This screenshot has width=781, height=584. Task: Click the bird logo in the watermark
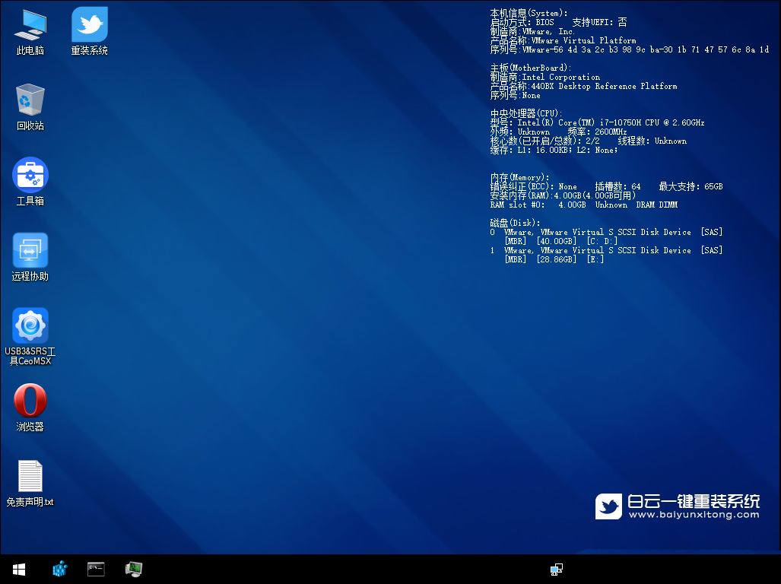pyautogui.click(x=608, y=505)
